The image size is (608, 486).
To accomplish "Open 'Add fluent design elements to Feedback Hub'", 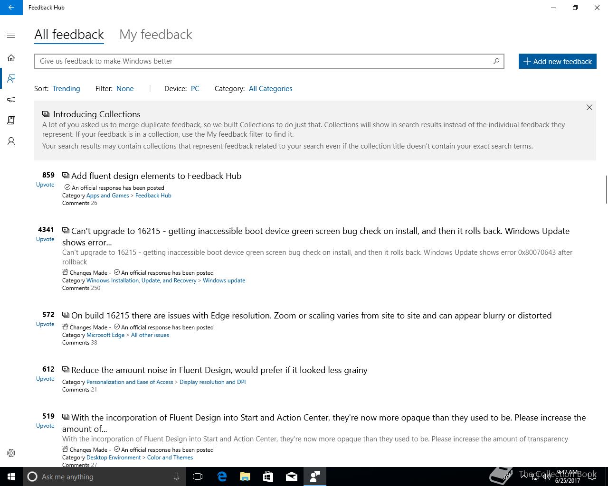I will (156, 176).
